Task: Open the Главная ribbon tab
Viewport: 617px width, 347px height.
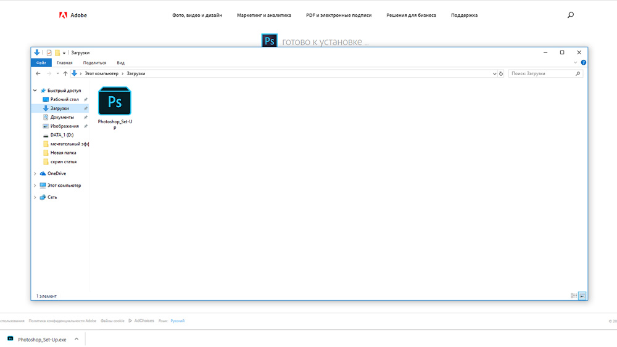Action: 65,63
